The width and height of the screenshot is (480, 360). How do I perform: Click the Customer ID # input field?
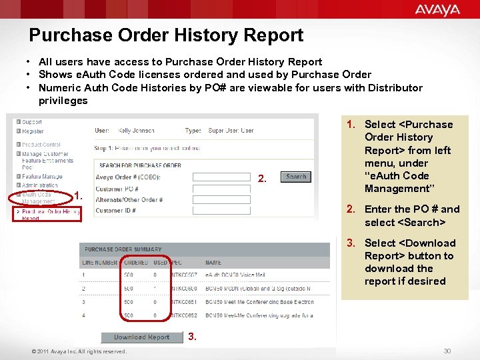click(x=221, y=210)
